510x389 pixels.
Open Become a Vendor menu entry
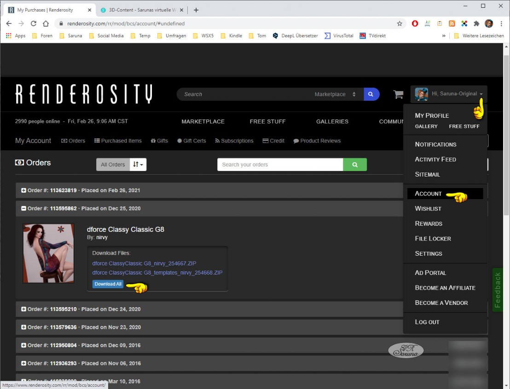point(441,303)
